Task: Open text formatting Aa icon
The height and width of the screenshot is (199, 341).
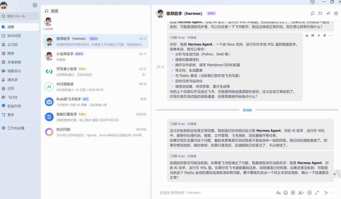Action: (x=278, y=193)
